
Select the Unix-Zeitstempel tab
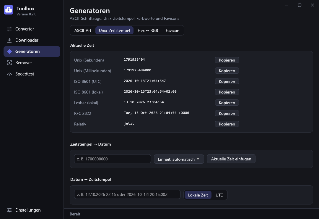pyautogui.click(x=114, y=30)
